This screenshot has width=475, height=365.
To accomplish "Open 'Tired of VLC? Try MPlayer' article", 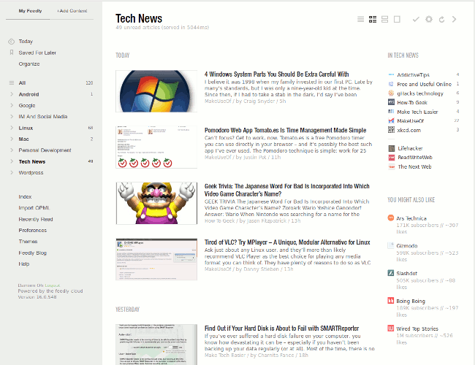I will coord(287,242).
